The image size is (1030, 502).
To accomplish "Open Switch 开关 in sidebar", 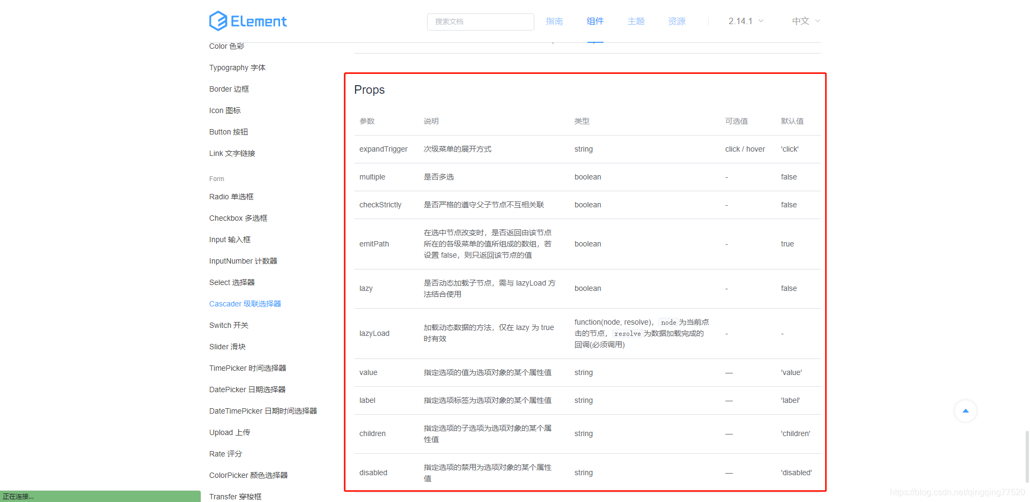I will tap(229, 325).
